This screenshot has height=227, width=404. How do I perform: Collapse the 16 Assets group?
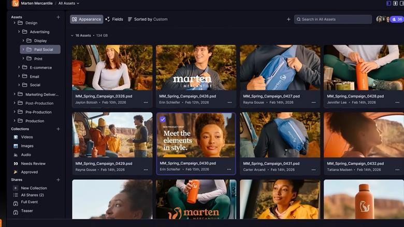(72, 36)
